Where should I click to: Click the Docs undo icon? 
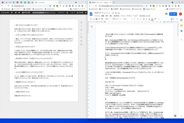click(x=91, y=19)
